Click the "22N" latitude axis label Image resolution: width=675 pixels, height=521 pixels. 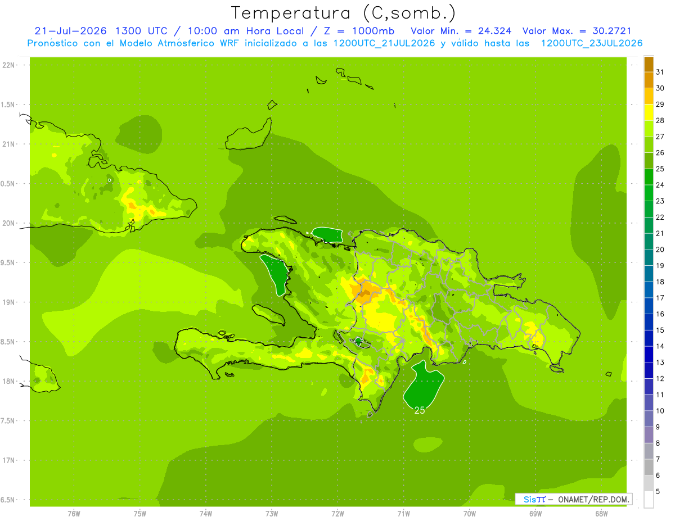click(8, 65)
